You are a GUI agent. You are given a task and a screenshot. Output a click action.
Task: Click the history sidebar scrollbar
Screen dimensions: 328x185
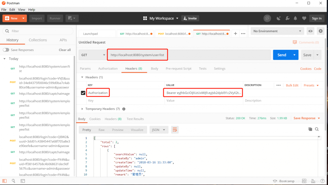click(x=75, y=107)
